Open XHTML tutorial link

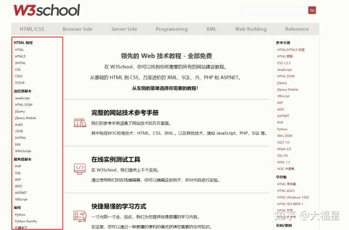(20, 63)
